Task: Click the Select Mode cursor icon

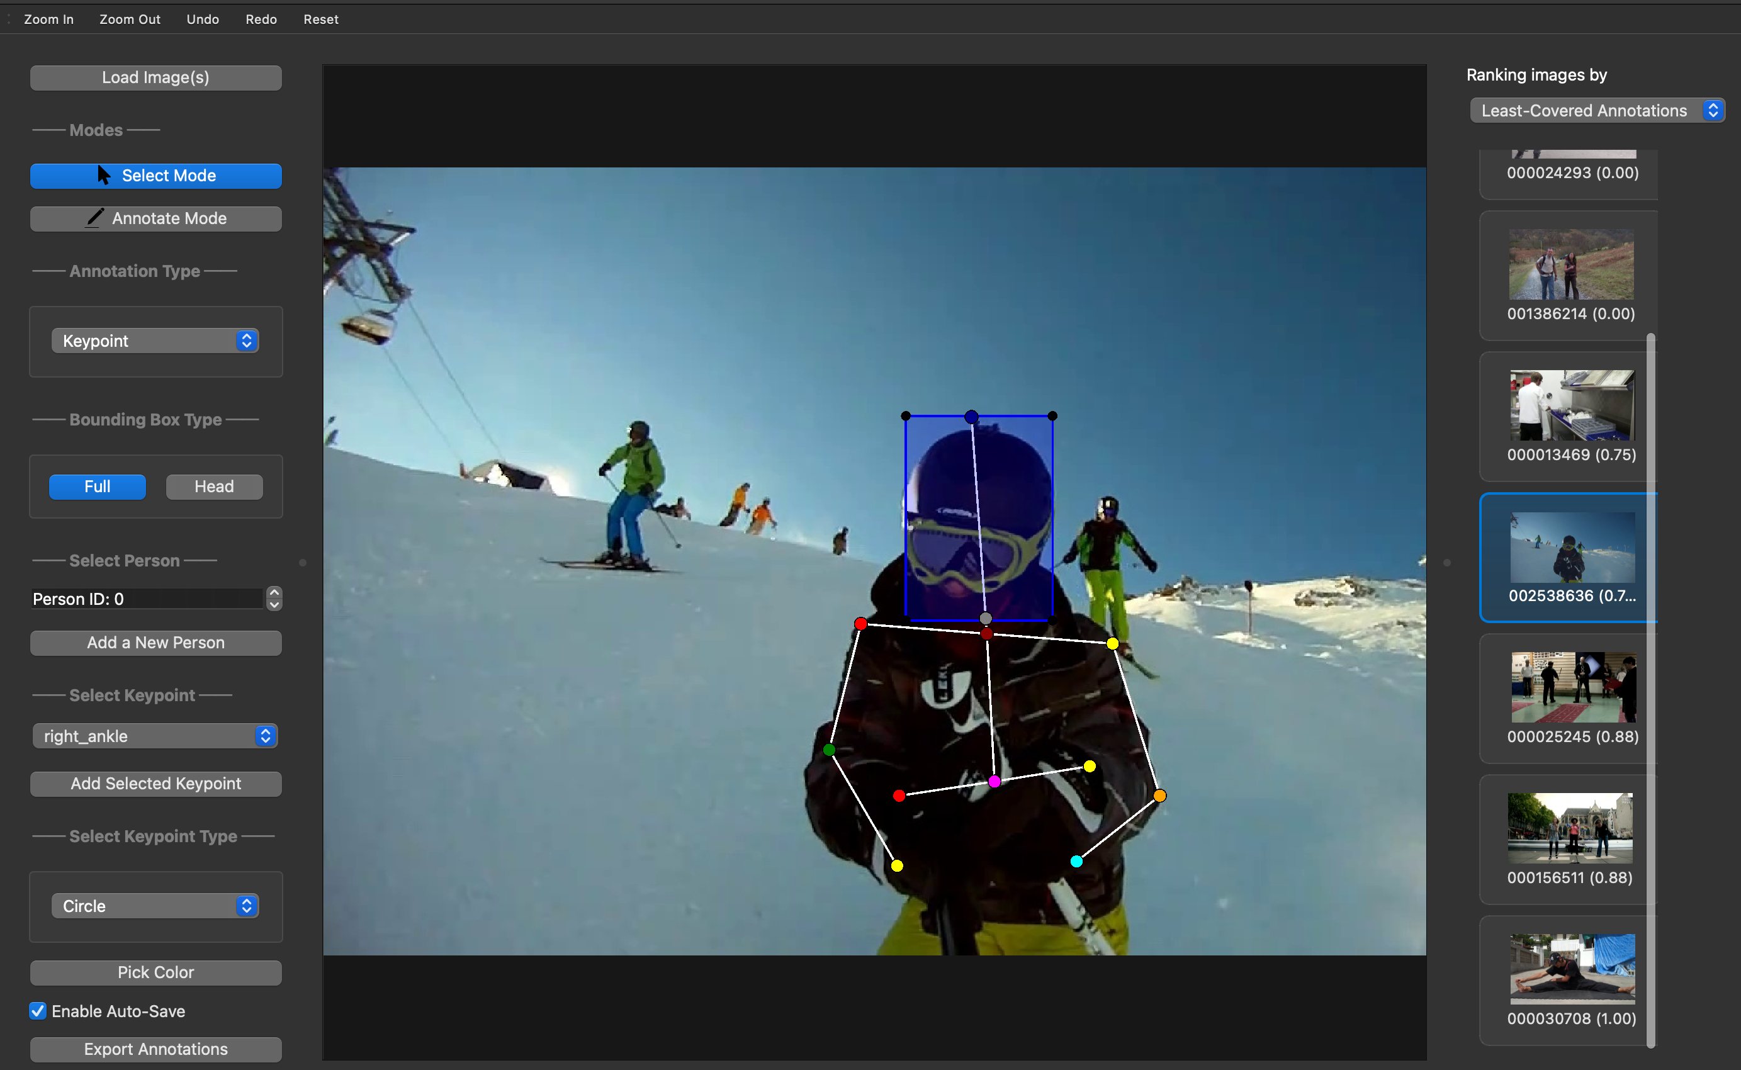Action: click(x=103, y=175)
